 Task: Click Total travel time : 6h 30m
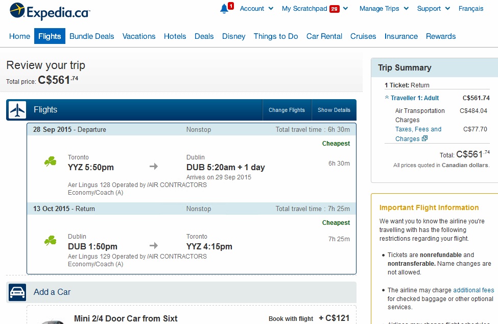click(313, 130)
